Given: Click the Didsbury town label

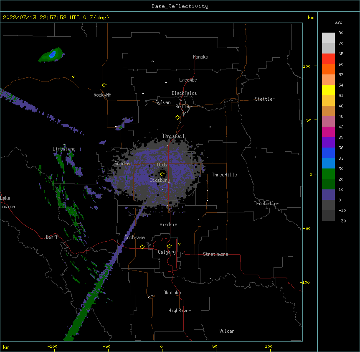Looking at the screenshot, I should [160, 180].
